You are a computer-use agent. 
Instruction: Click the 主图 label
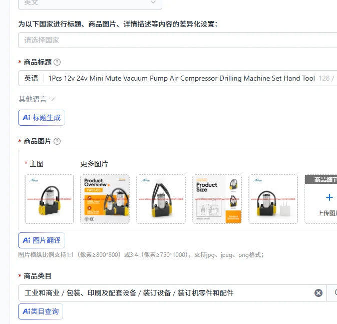coord(37,164)
